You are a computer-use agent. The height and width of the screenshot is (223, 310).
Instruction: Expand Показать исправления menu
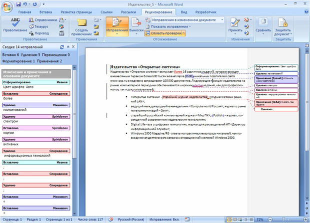click(169, 26)
